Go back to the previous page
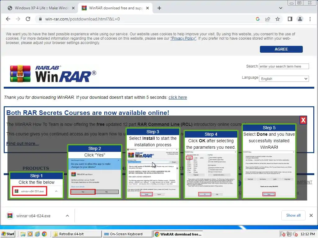 [x=8, y=19]
